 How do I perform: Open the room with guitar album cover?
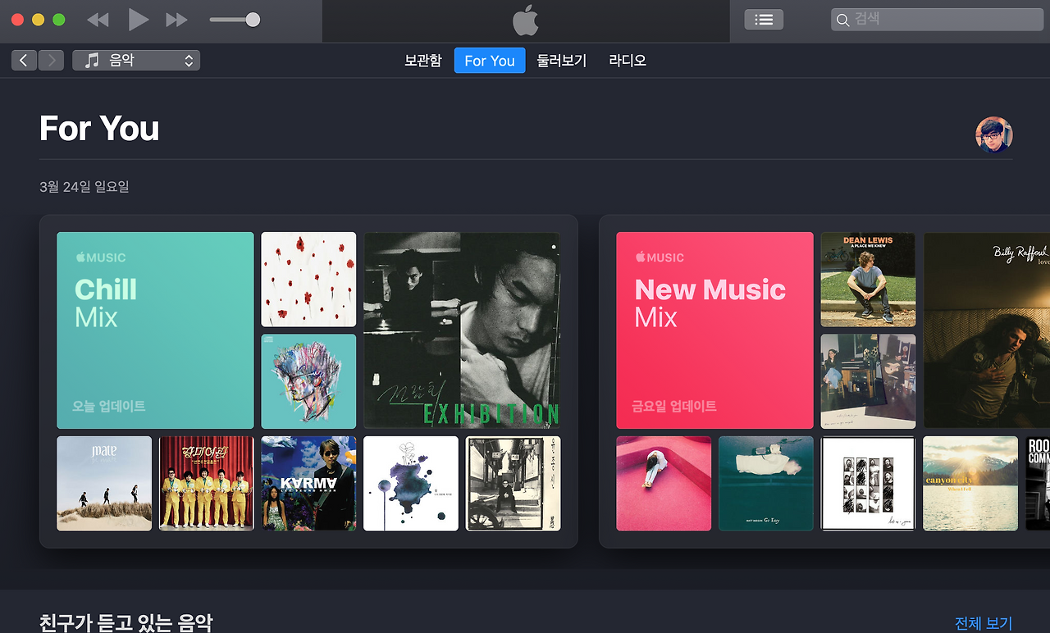click(868, 381)
